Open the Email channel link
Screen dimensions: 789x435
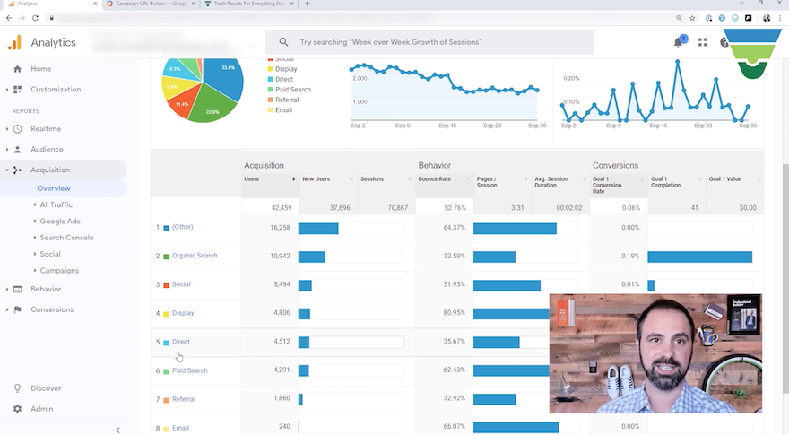(180, 428)
